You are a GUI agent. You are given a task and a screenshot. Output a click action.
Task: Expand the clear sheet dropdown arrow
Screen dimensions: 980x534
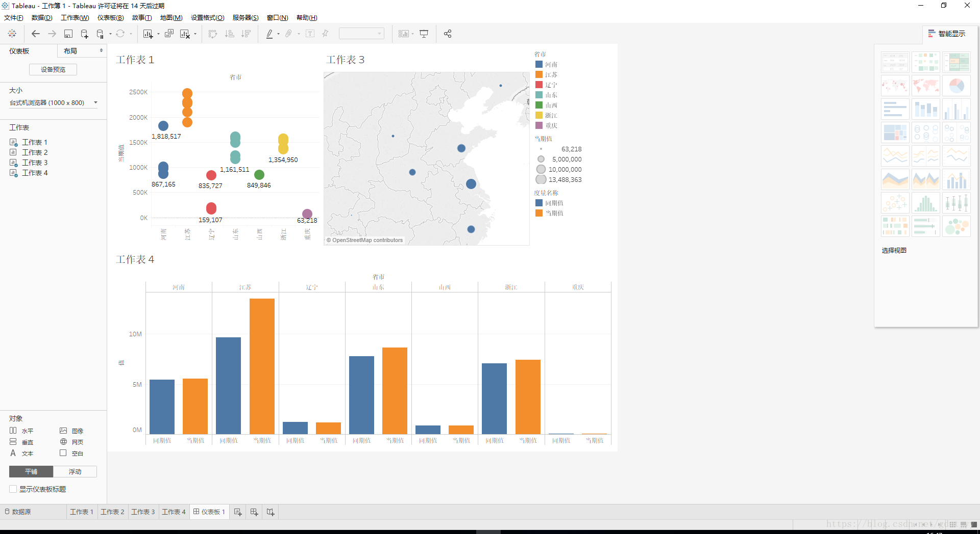(x=195, y=34)
